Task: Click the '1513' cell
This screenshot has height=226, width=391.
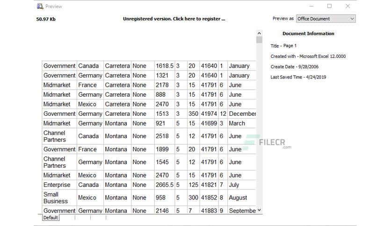Action: (x=165, y=114)
